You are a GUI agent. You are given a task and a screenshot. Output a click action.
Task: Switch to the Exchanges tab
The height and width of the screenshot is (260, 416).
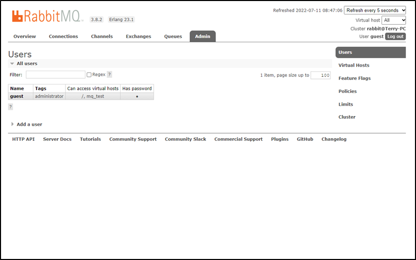pos(139,37)
